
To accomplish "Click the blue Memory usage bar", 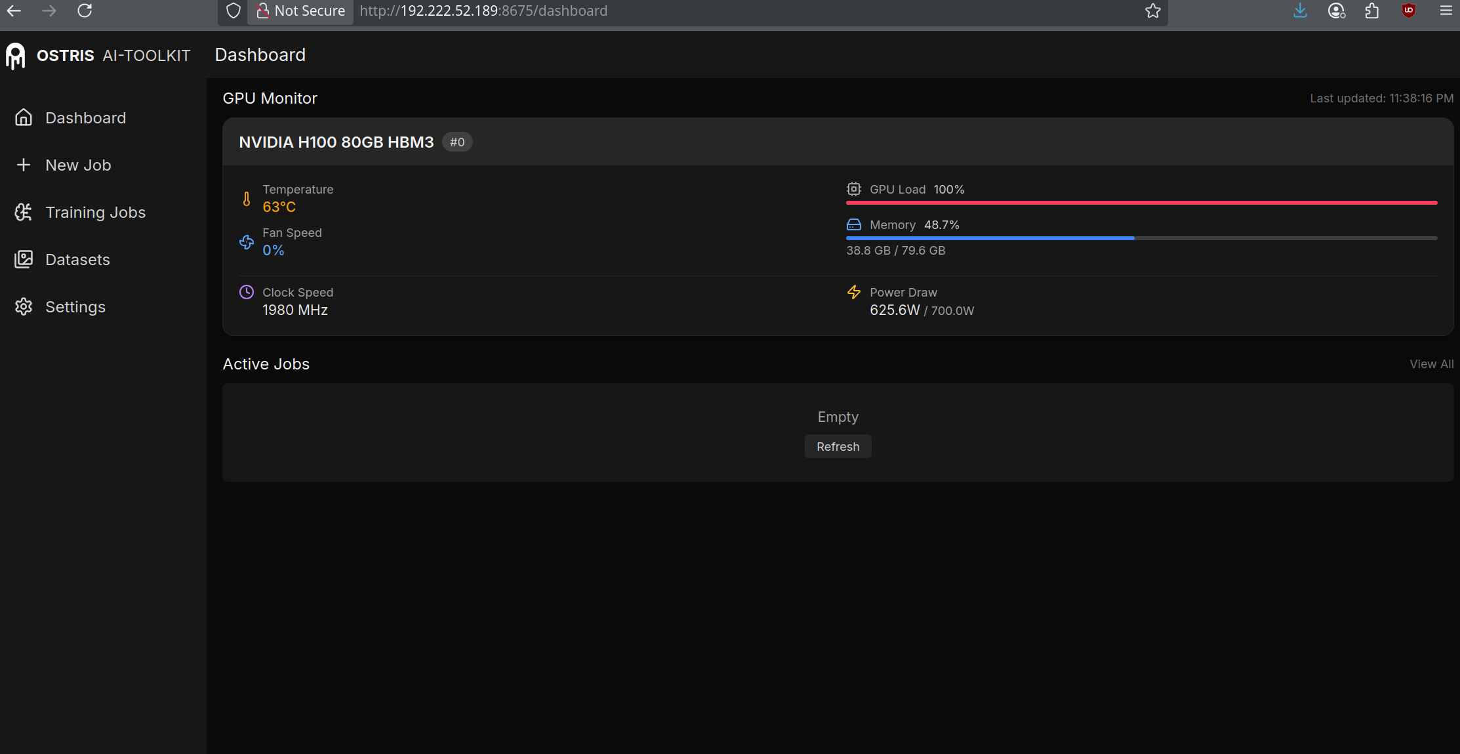I will click(990, 238).
